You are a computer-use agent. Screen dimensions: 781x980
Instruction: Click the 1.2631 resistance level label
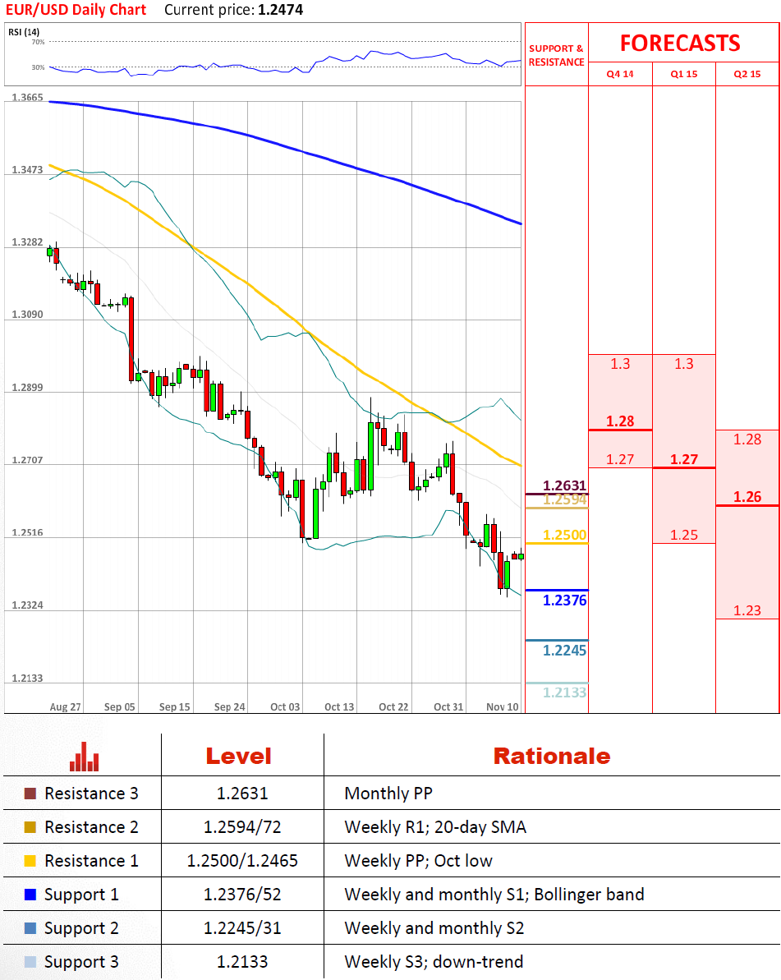click(x=565, y=485)
